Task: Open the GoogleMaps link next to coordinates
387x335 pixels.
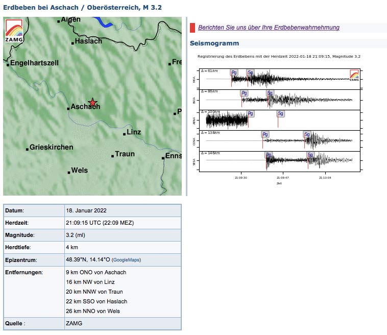Action: [126, 260]
